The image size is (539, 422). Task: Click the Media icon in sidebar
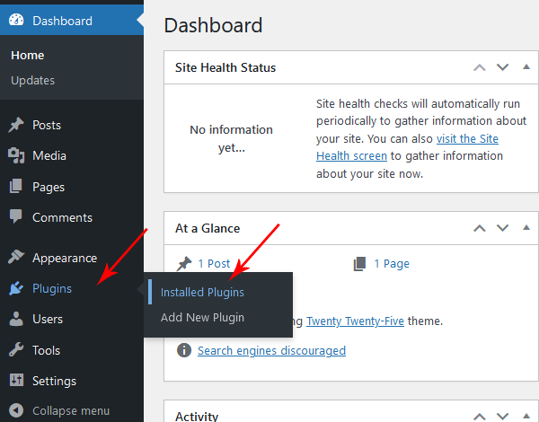pyautogui.click(x=16, y=155)
